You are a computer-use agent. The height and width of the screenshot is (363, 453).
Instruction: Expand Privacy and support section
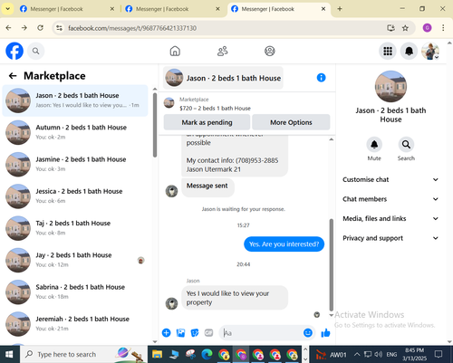pos(390,238)
